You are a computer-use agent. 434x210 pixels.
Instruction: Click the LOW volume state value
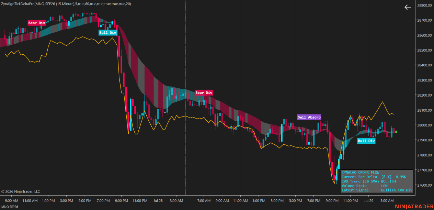click(x=384, y=186)
